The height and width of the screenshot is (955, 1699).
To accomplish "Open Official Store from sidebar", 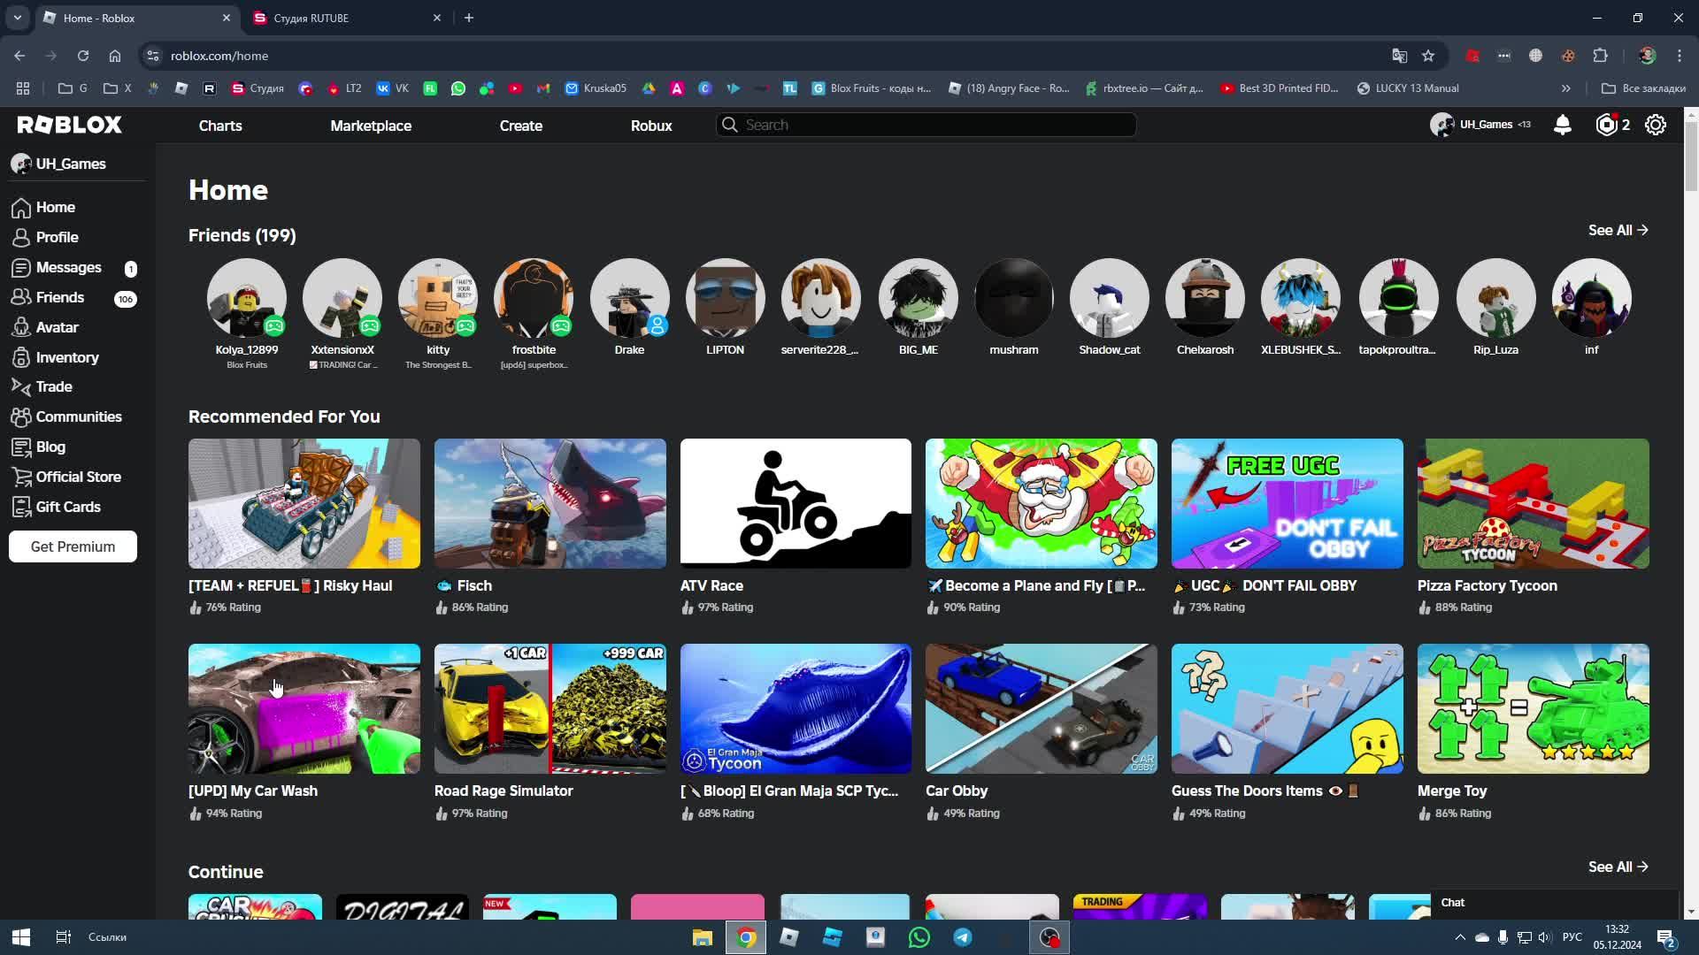I will pos(67,477).
